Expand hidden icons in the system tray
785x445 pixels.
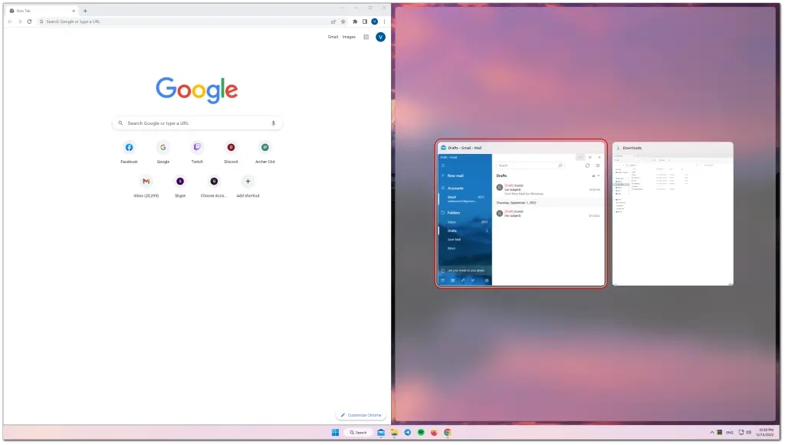tap(711, 432)
